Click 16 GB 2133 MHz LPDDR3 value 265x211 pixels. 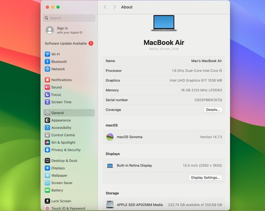201,90
